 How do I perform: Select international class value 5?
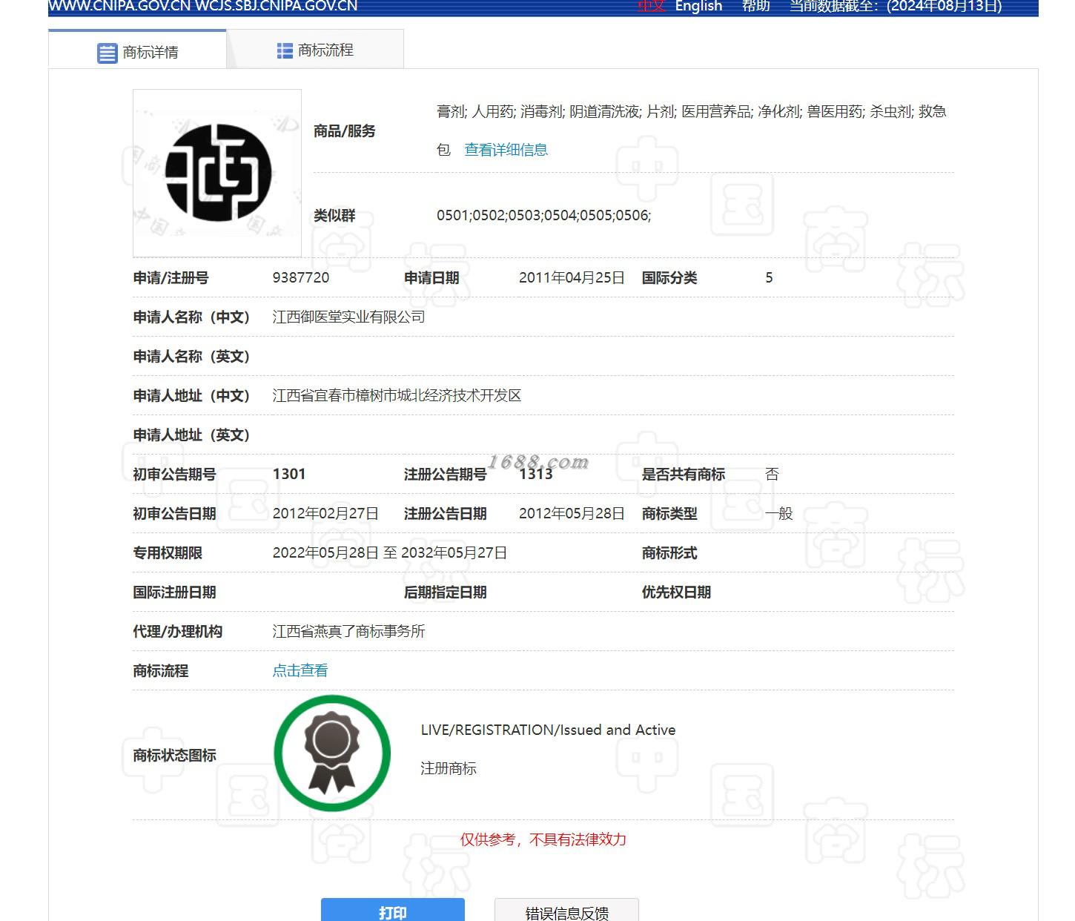click(x=769, y=277)
